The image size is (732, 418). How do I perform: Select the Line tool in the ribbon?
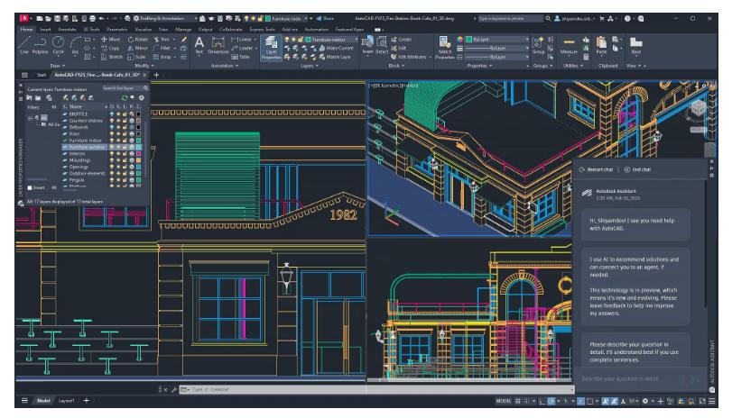(x=24, y=45)
